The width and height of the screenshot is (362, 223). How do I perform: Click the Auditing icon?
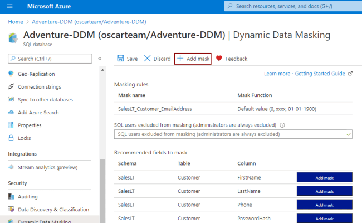[x=11, y=196]
